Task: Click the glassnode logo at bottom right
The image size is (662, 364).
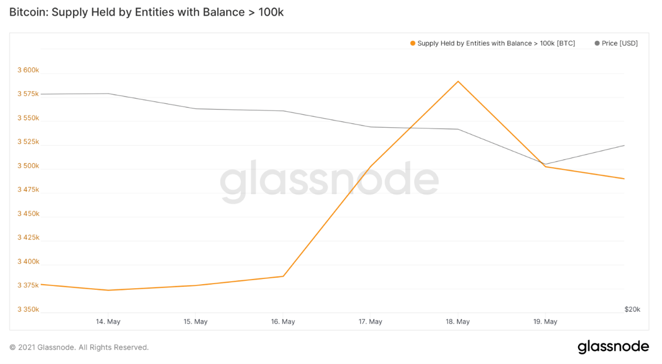Action: coord(613,347)
